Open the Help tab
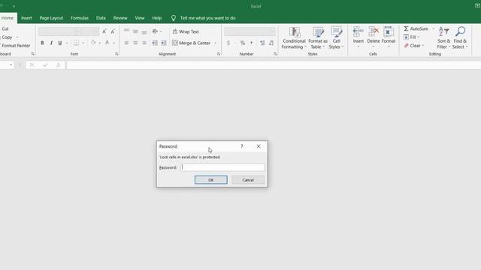The image size is (481, 270). (x=157, y=18)
